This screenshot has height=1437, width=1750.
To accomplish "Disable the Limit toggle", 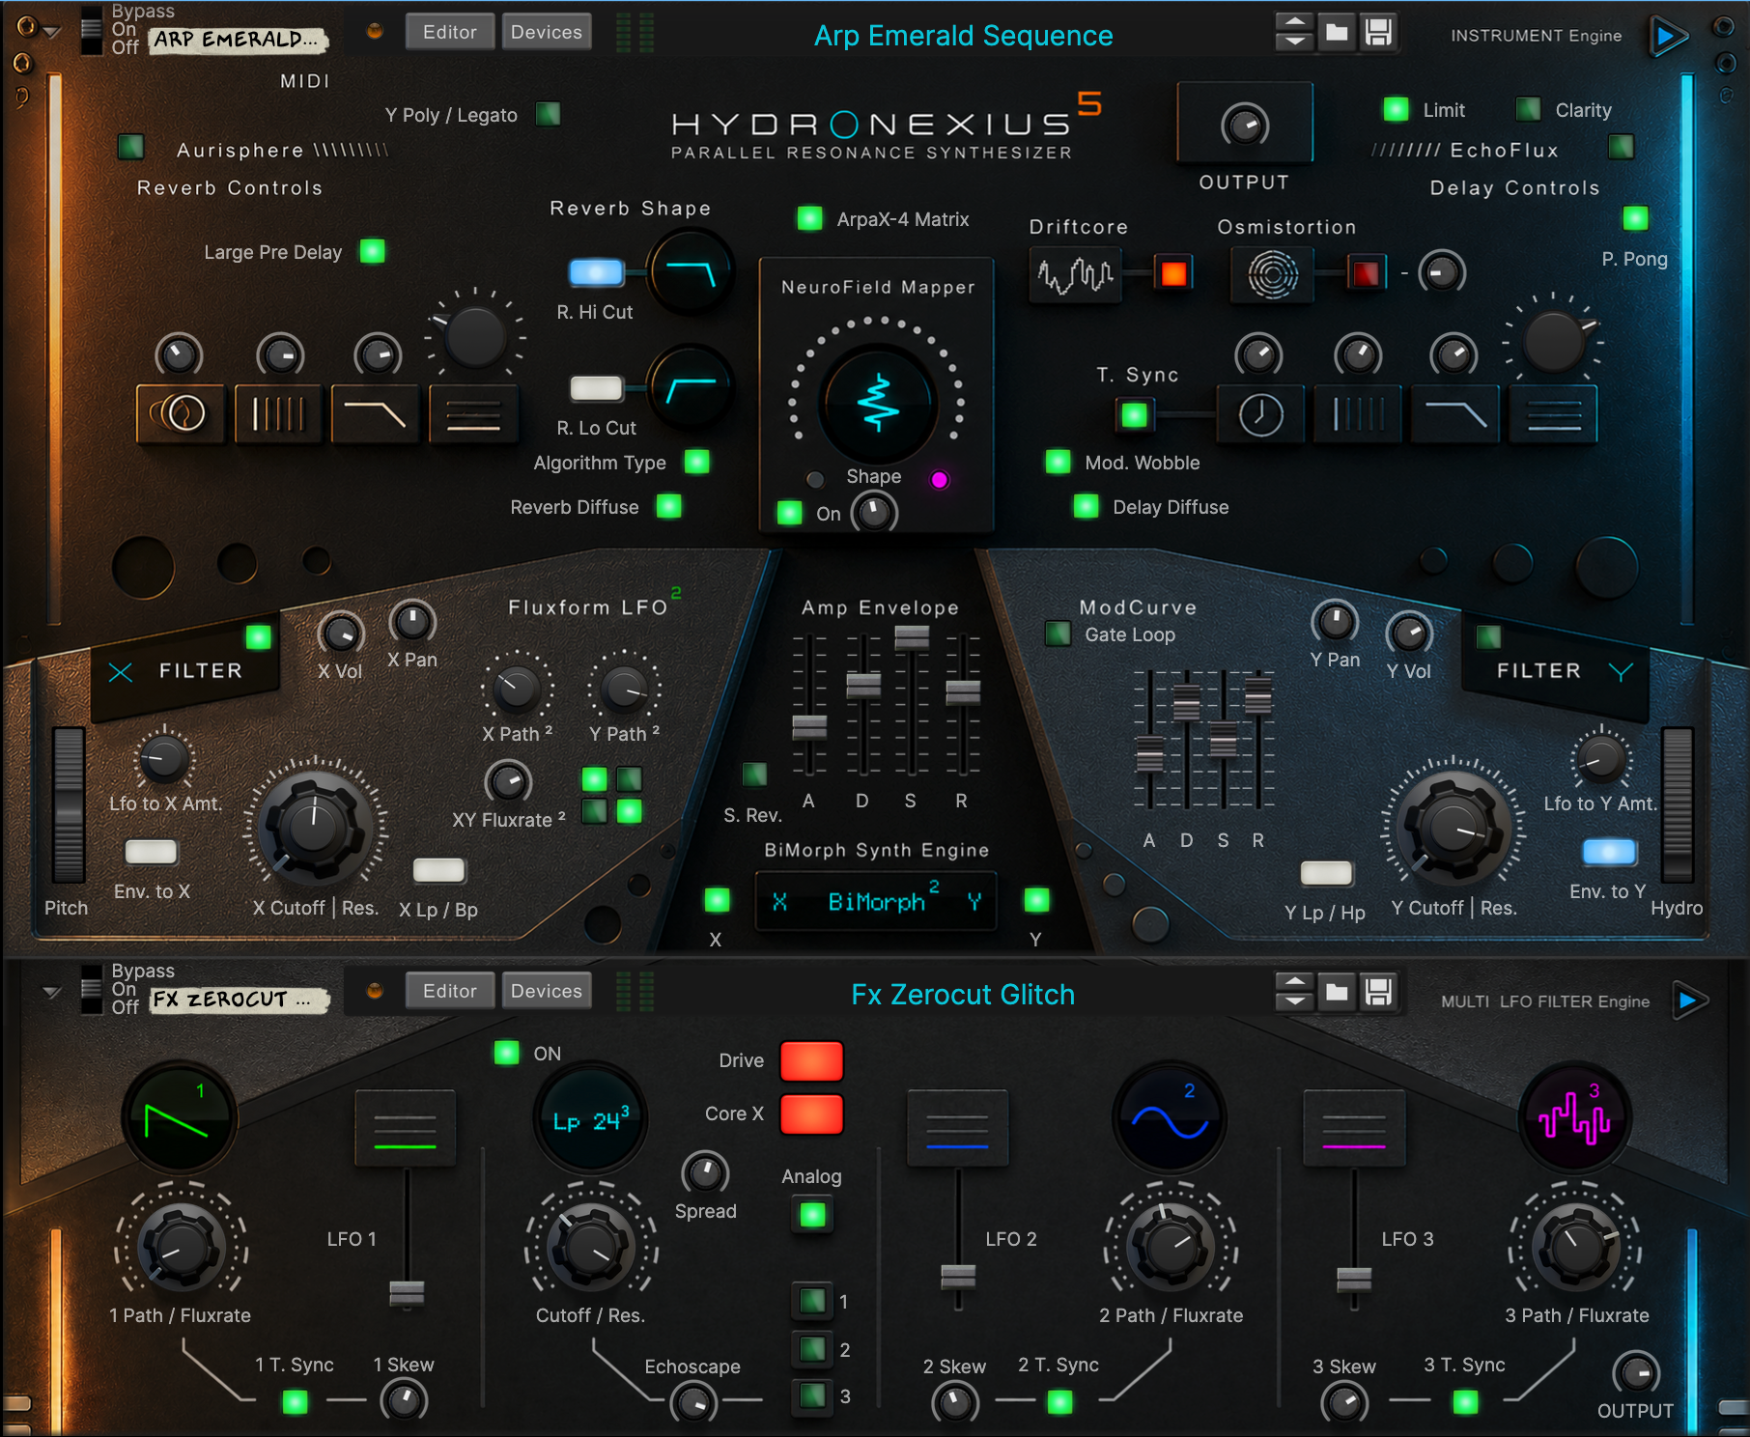I will pyautogui.click(x=1396, y=109).
